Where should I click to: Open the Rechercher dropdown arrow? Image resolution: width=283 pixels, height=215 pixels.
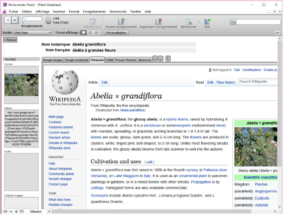tap(199, 22)
